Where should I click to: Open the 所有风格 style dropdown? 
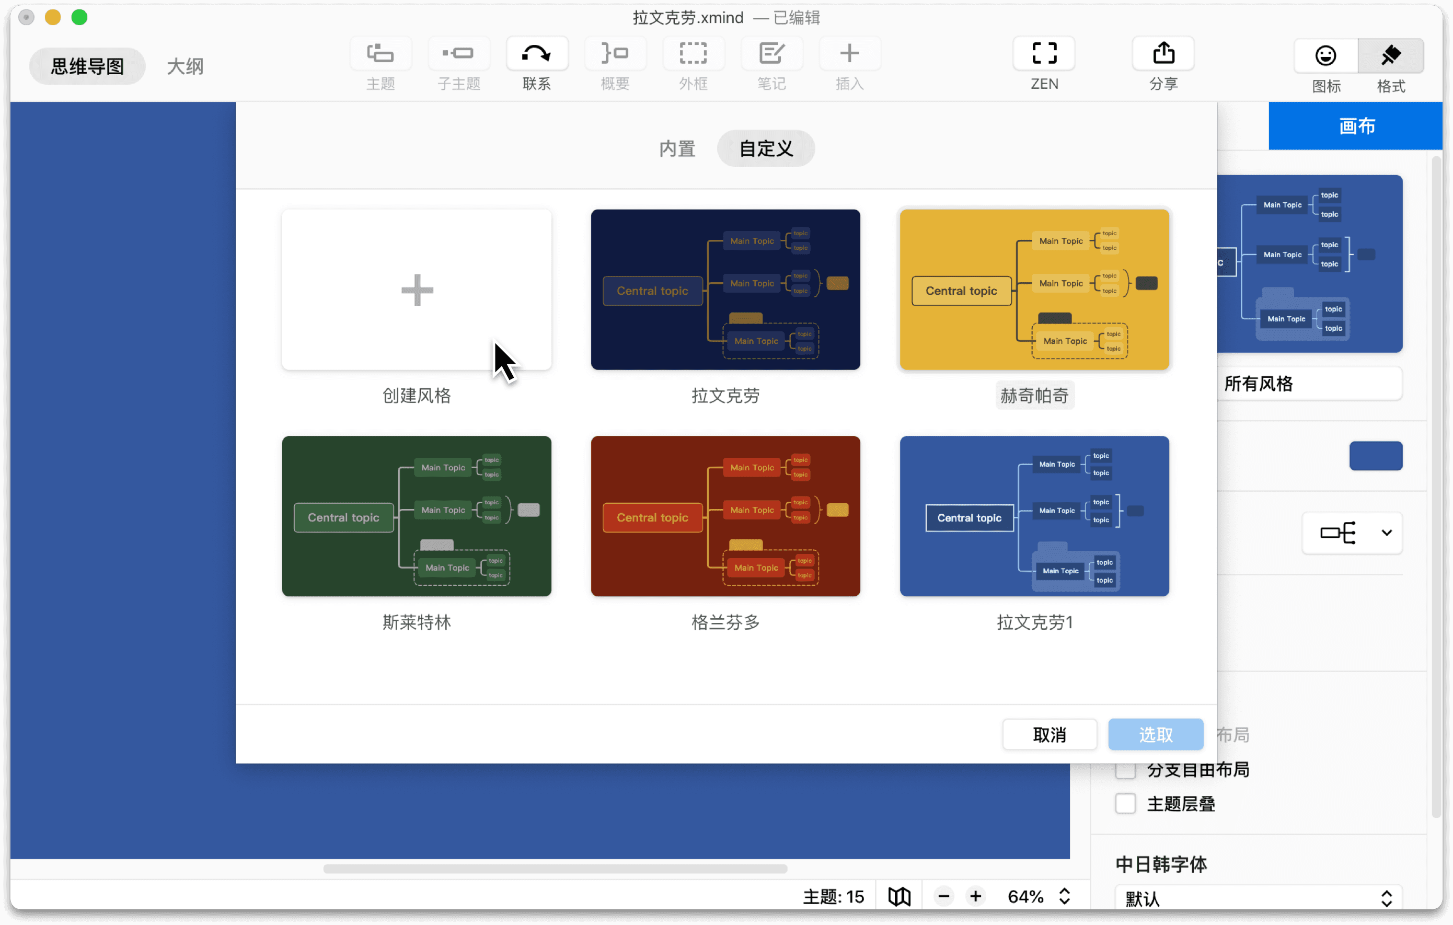pos(1311,384)
